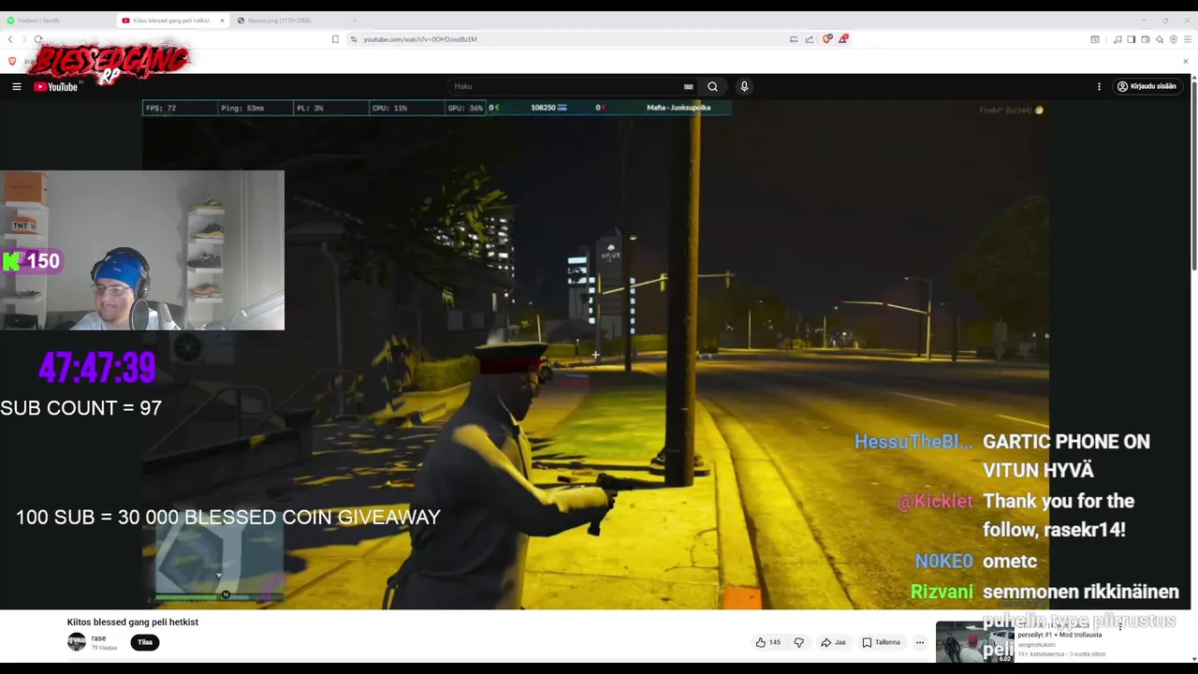
Task: Open the cast/media icon in the address bar
Action: pos(794,39)
